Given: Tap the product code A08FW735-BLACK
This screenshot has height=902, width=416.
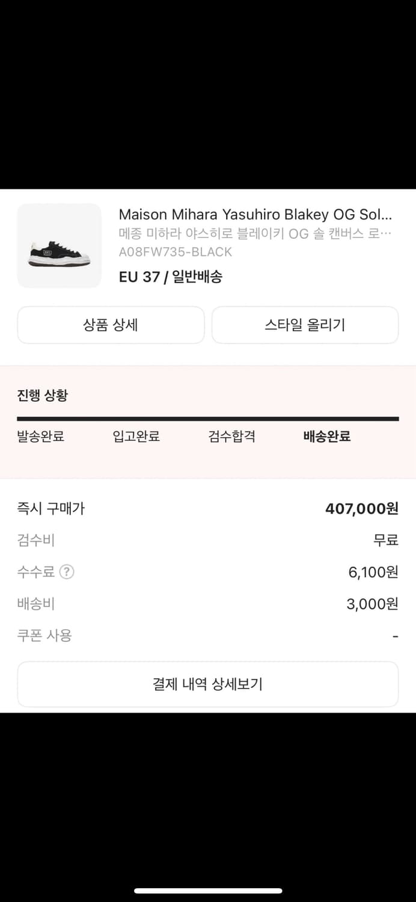Looking at the screenshot, I should click(176, 251).
